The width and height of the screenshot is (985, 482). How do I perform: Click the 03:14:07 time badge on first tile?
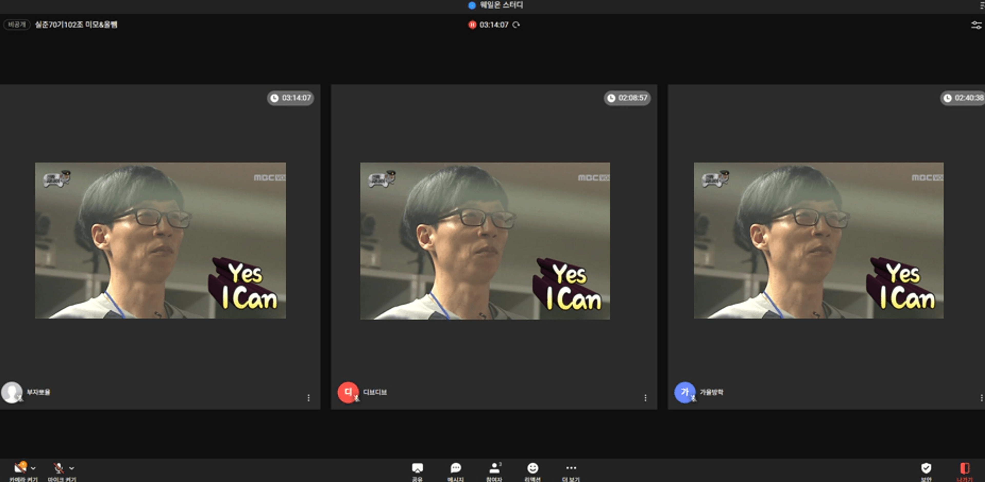click(x=291, y=98)
